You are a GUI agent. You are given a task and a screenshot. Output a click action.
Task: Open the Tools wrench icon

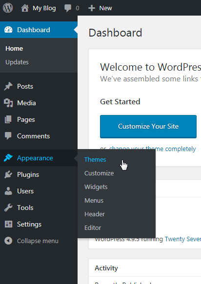[8, 208]
